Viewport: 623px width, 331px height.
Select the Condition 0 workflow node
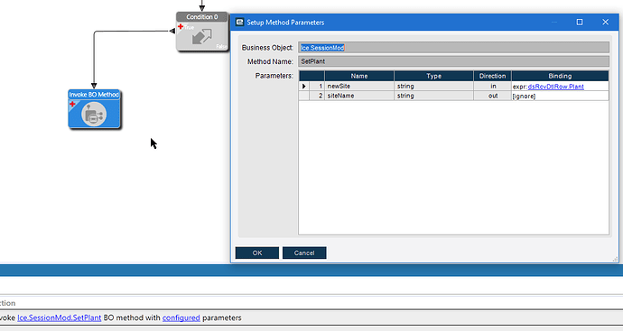[x=202, y=32]
